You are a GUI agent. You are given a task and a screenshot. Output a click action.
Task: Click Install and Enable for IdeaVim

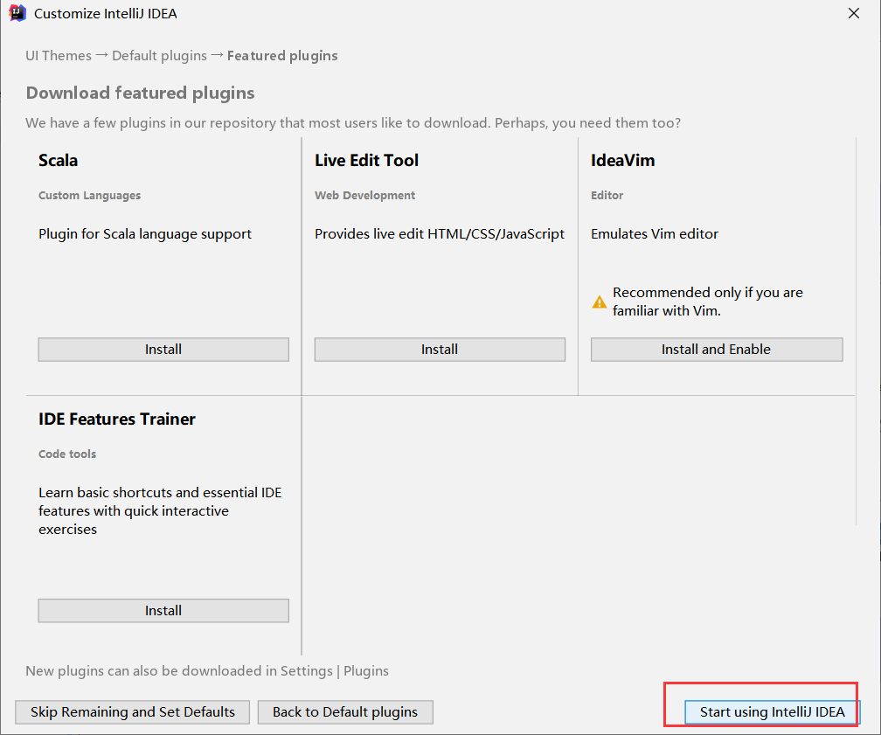click(x=717, y=350)
